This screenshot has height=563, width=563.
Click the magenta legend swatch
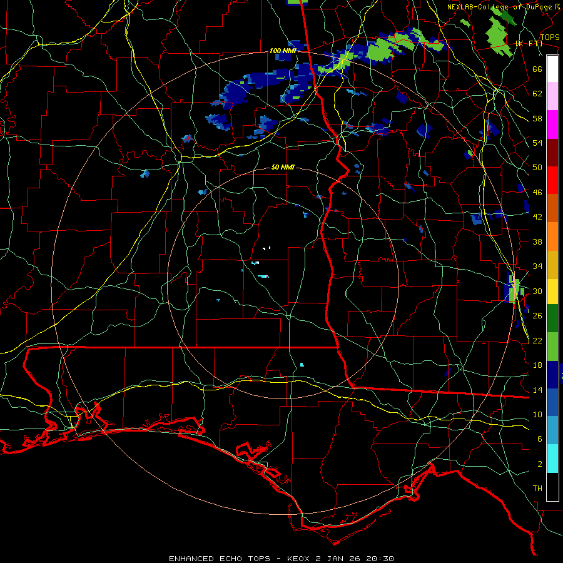[x=552, y=124]
